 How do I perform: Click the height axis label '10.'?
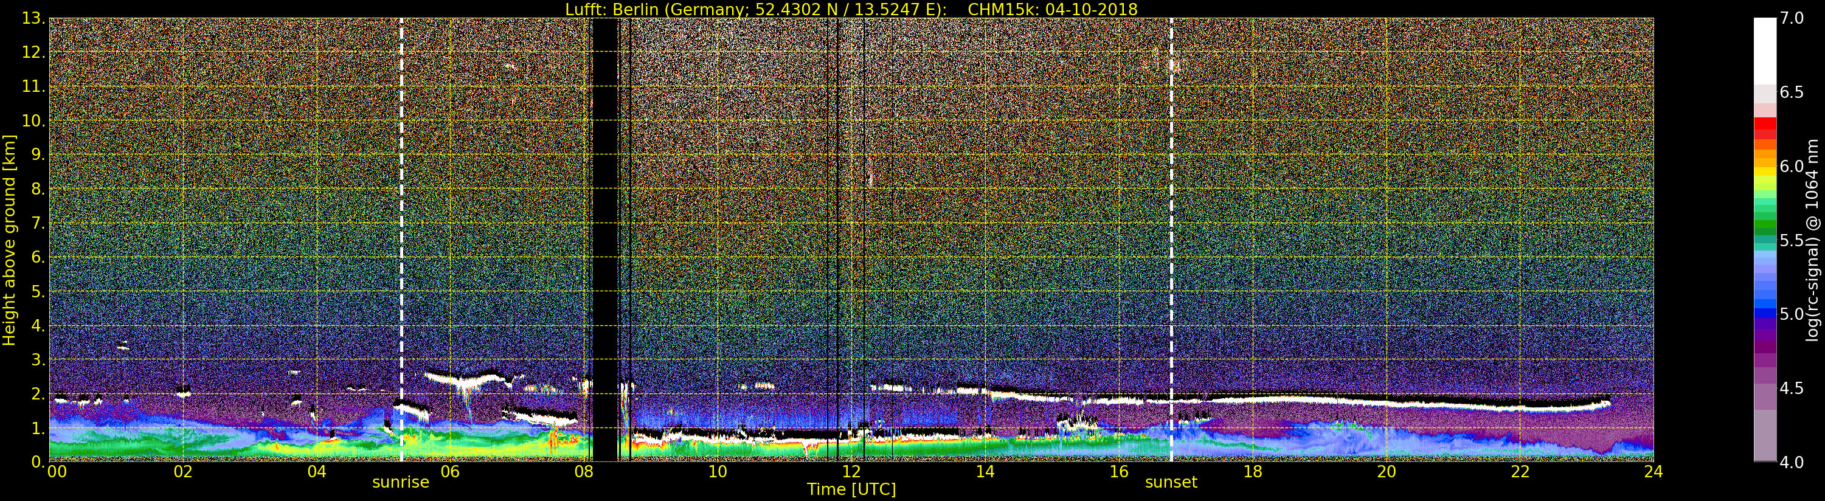33,120
